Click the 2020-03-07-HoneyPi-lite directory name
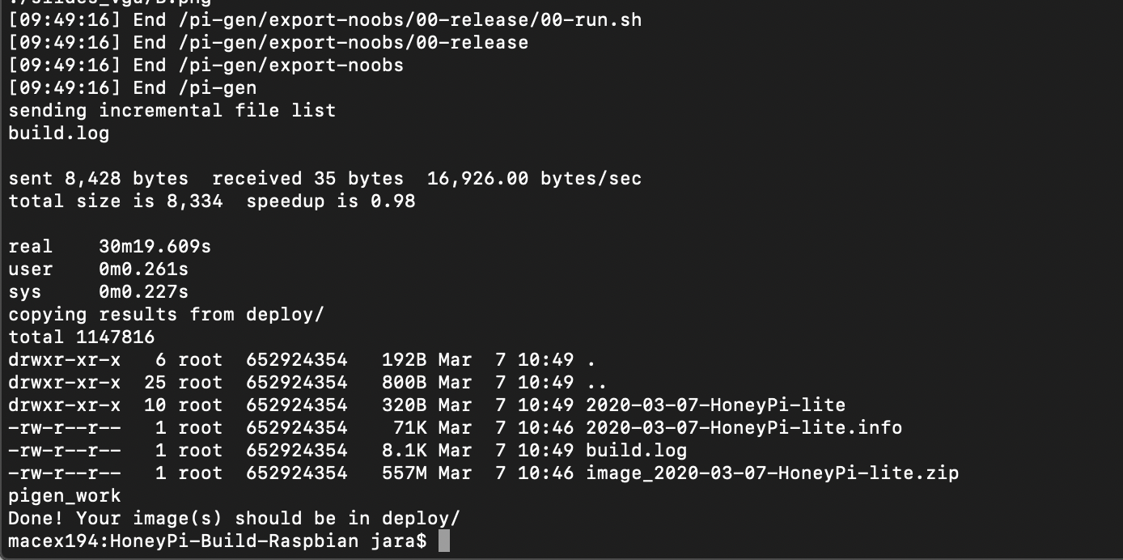Viewport: 1123px width, 560px height. [x=715, y=405]
